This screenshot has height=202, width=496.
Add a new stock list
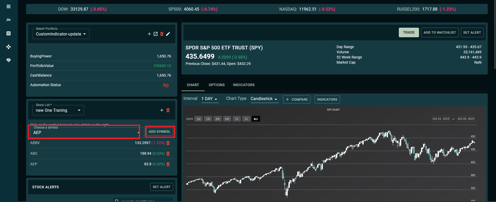pos(162,110)
